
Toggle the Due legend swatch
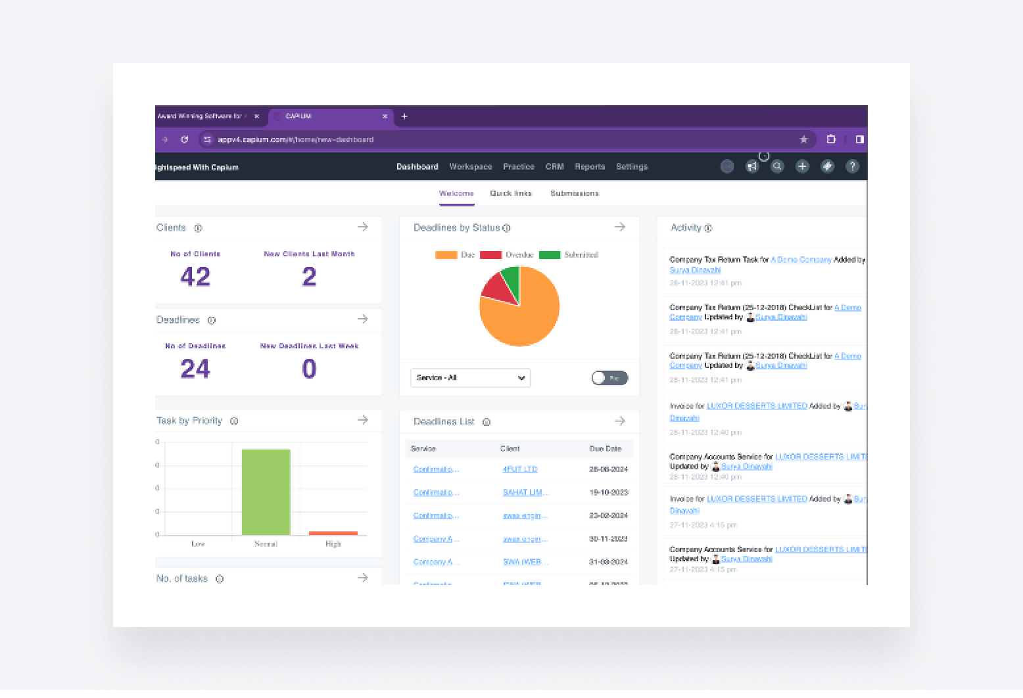446,255
